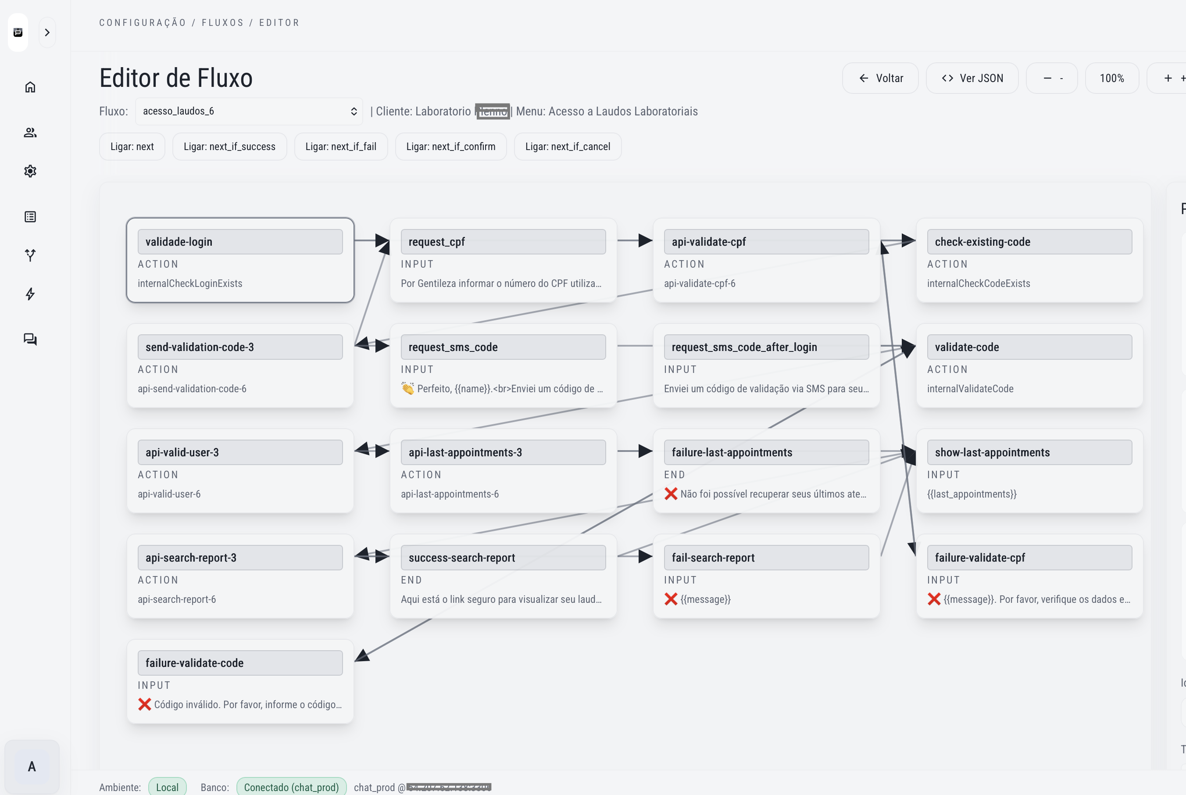Click api-validate-cpf-6 action text
This screenshot has width=1186, height=795.
(x=700, y=283)
